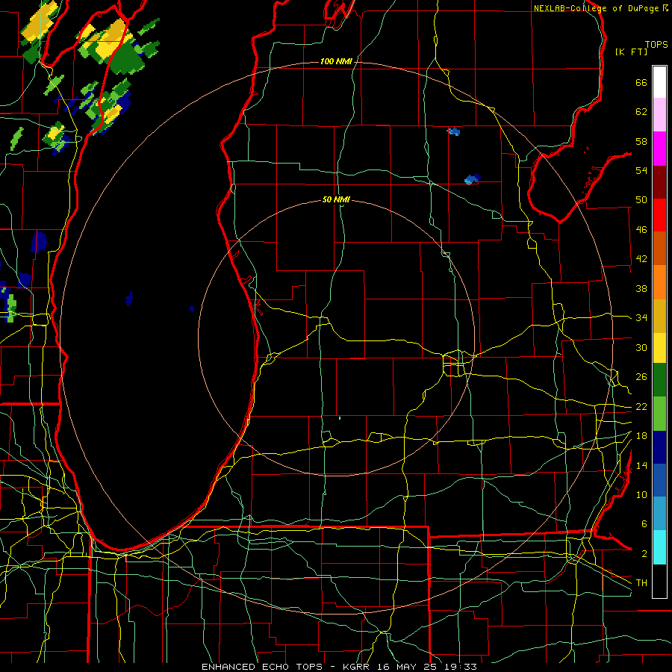Click the light pink 62 kft legend swatch

tap(659, 115)
